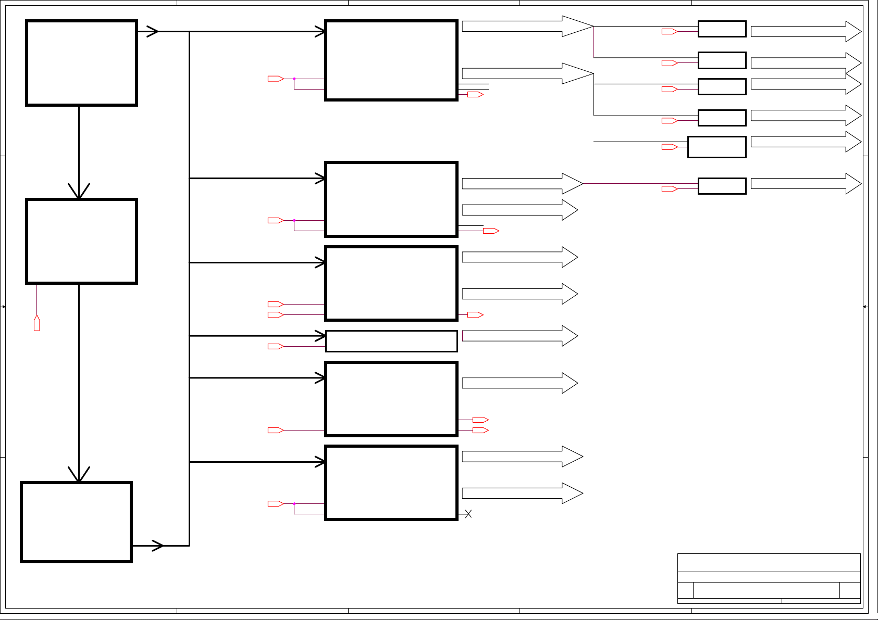Click the open arrowhead leaving the bottom-left block
The width and height of the screenshot is (878, 620).
pyautogui.click(x=157, y=546)
